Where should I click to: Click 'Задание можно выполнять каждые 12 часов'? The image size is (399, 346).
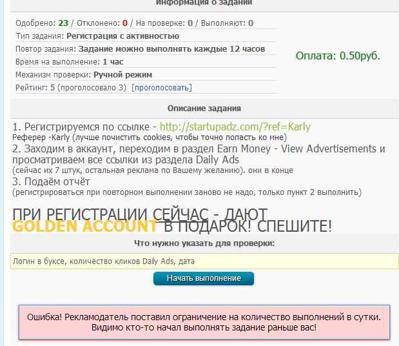point(171,49)
